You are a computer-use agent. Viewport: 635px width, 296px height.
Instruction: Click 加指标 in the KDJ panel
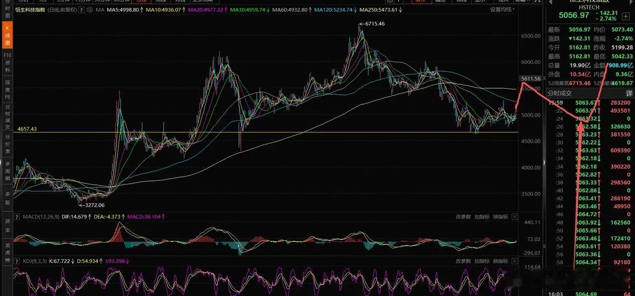[x=482, y=261]
